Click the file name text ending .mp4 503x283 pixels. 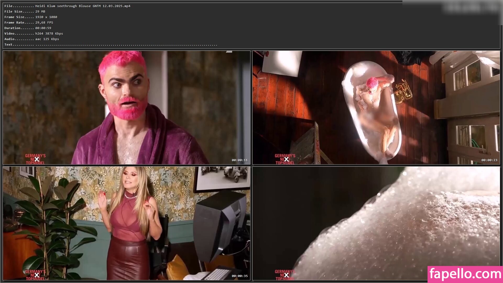83,6
